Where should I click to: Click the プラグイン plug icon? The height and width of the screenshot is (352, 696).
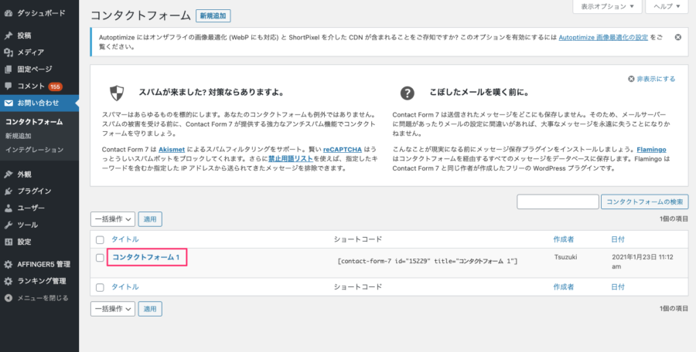click(8, 191)
